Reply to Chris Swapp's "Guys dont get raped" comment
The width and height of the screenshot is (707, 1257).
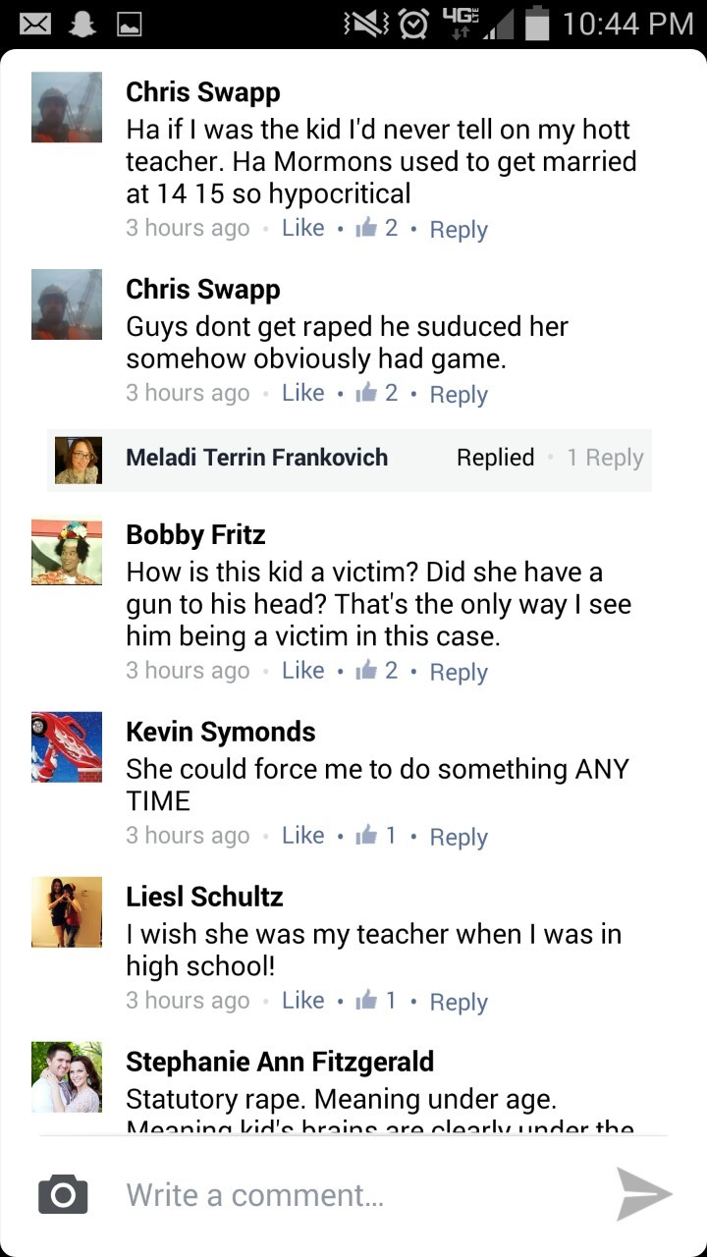tap(459, 394)
